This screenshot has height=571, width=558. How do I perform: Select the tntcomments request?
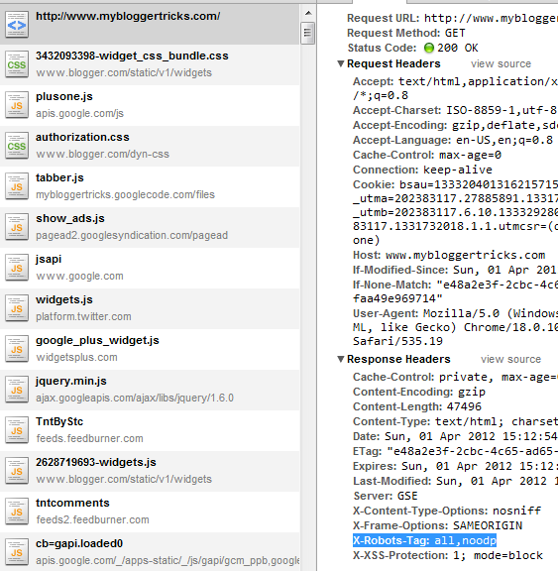point(150,513)
